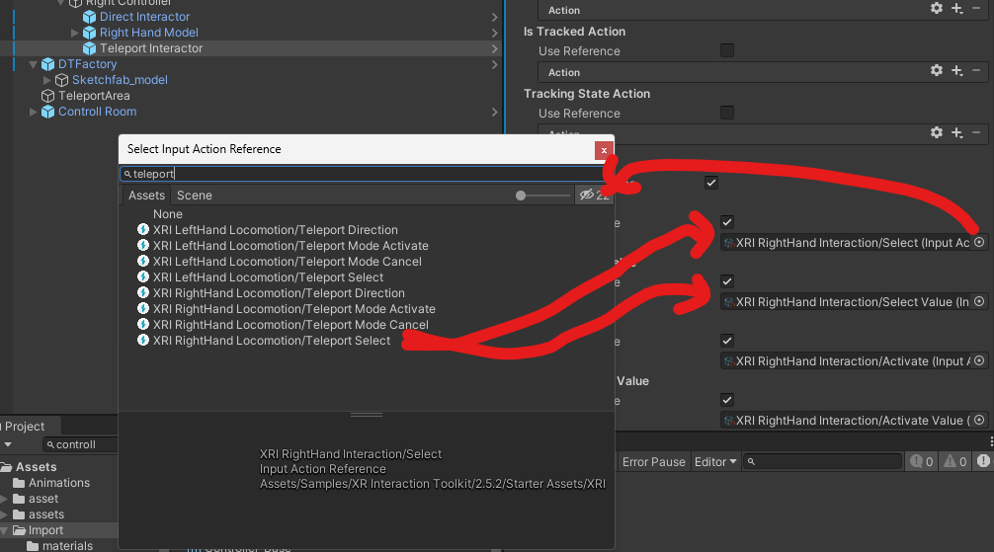Image resolution: width=994 pixels, height=552 pixels.
Task: Open Teleport Interactor prefab via arrow
Action: click(494, 48)
